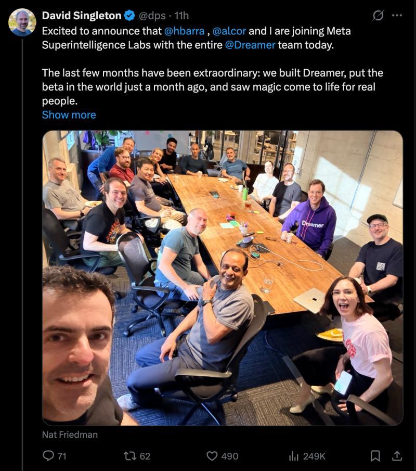View post analytics bar-chart icon
The image size is (416, 471).
pos(294,456)
